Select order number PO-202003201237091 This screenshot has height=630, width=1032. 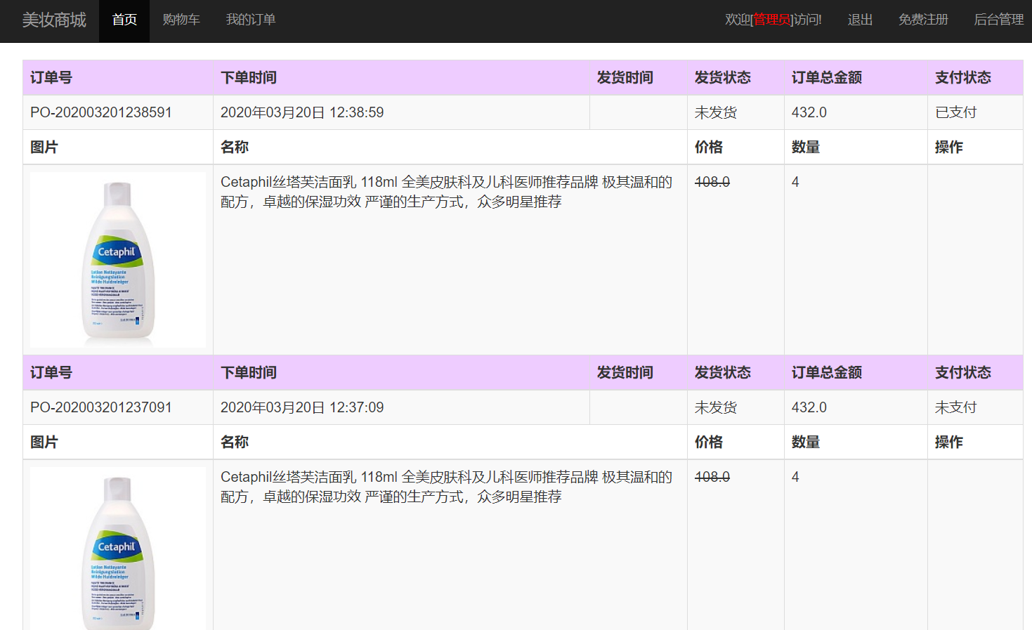click(101, 407)
